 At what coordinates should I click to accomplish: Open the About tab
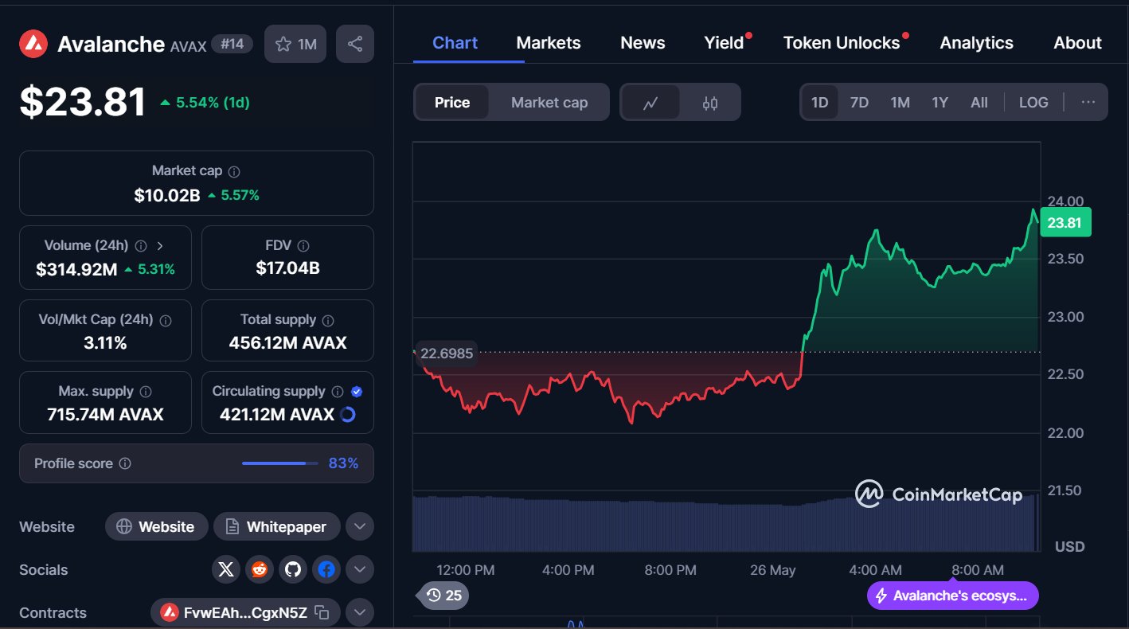click(1078, 43)
